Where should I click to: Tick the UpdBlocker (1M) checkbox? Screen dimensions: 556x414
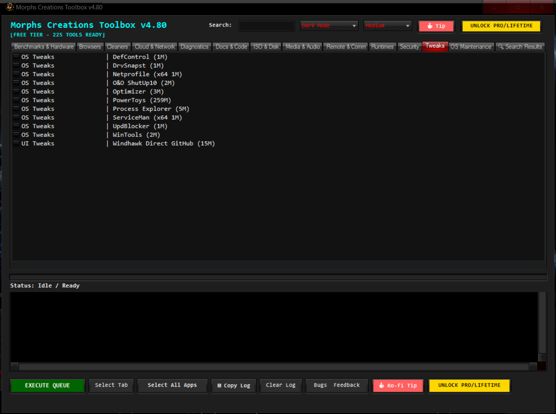(x=16, y=126)
